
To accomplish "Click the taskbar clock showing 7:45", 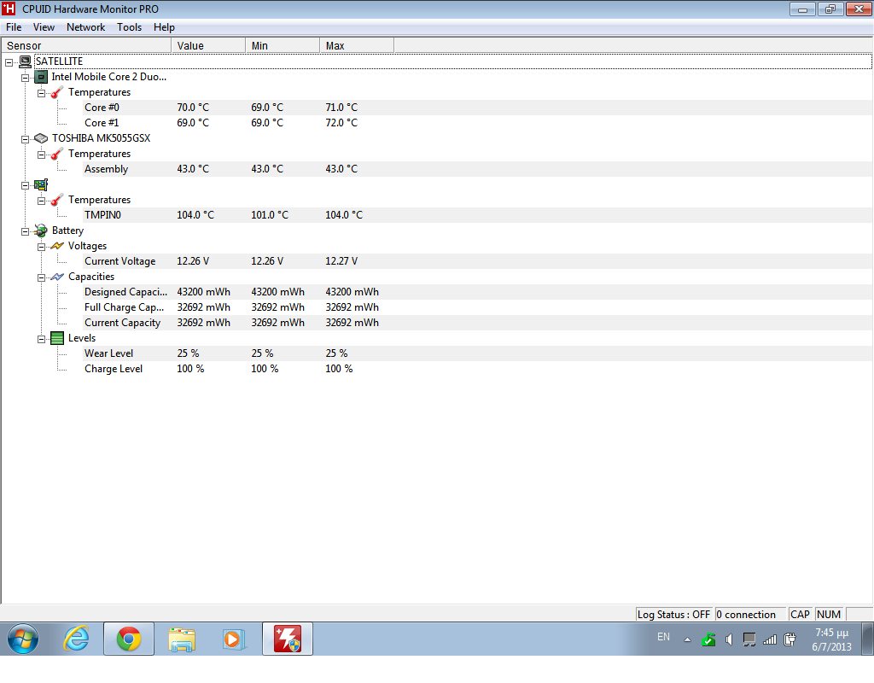I will click(x=831, y=639).
